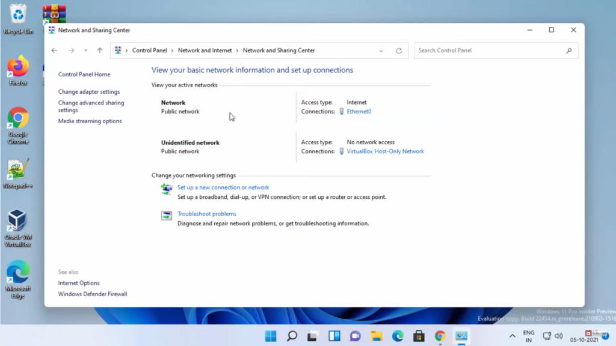Click the Troubleshoot problems icon
Image resolution: width=616 pixels, height=346 pixels.
click(167, 216)
